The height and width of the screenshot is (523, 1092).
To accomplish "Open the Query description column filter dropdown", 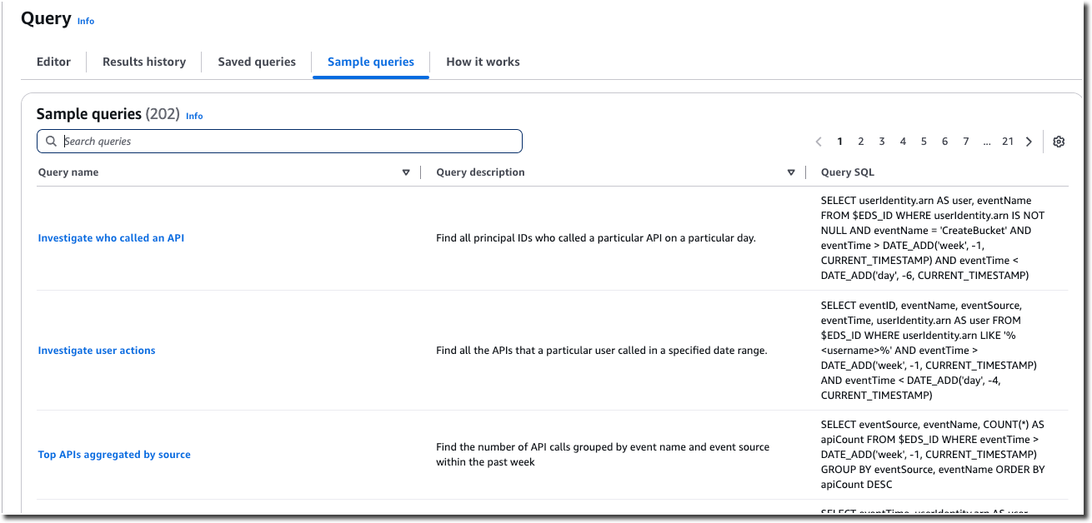I will [790, 172].
